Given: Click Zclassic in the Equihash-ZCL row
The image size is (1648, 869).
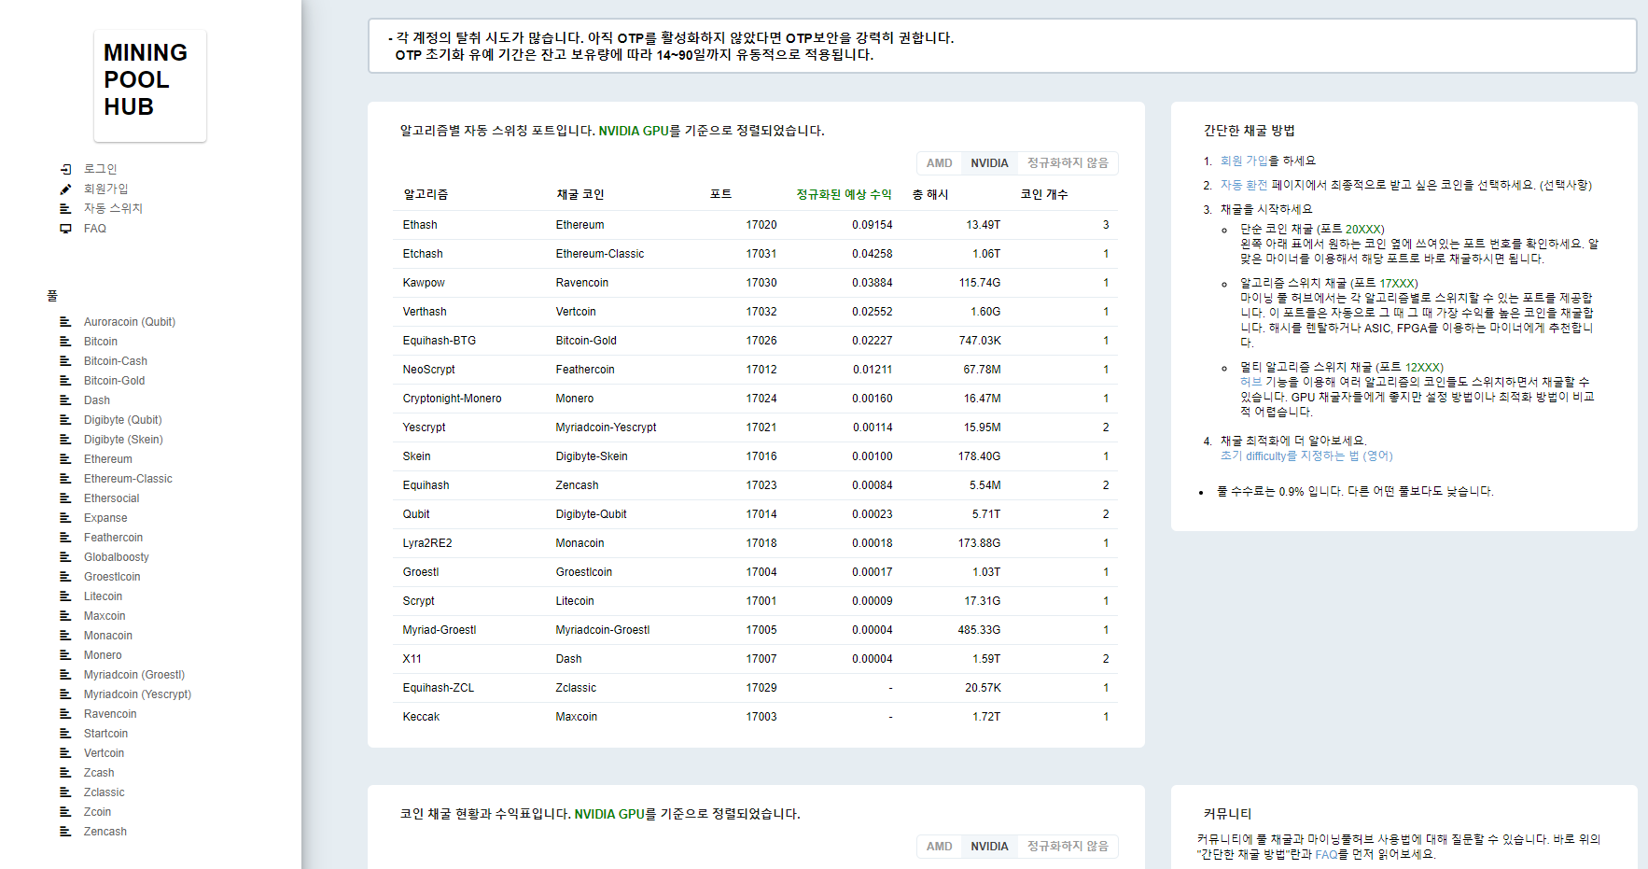Looking at the screenshot, I should [576, 688].
